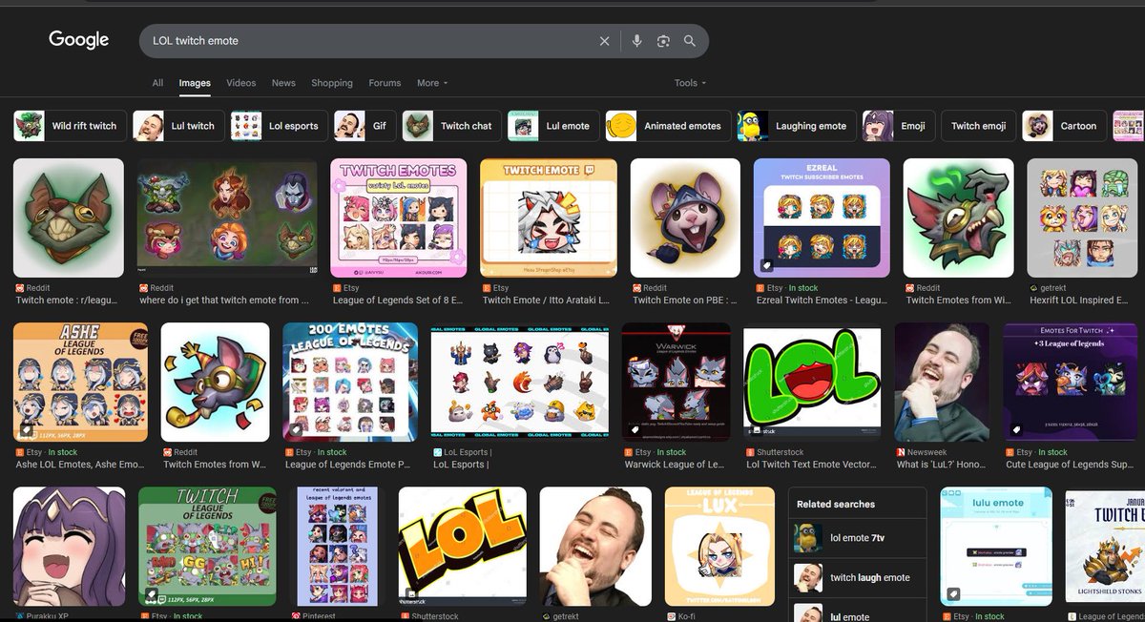Image resolution: width=1145 pixels, height=622 pixels.
Task: Switch to the Forums tab
Action: pyautogui.click(x=385, y=83)
